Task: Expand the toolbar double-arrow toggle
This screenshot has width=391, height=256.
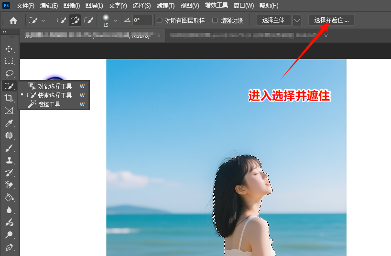Action: click(x=4, y=31)
